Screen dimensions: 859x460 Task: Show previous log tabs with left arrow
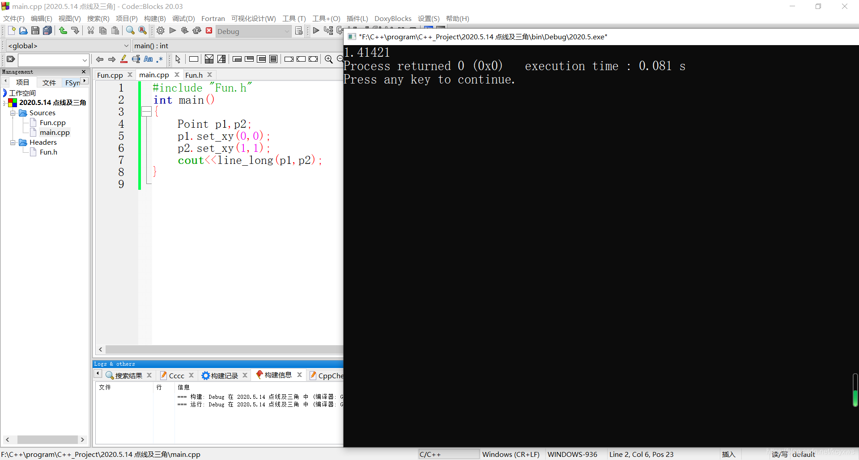(x=98, y=374)
